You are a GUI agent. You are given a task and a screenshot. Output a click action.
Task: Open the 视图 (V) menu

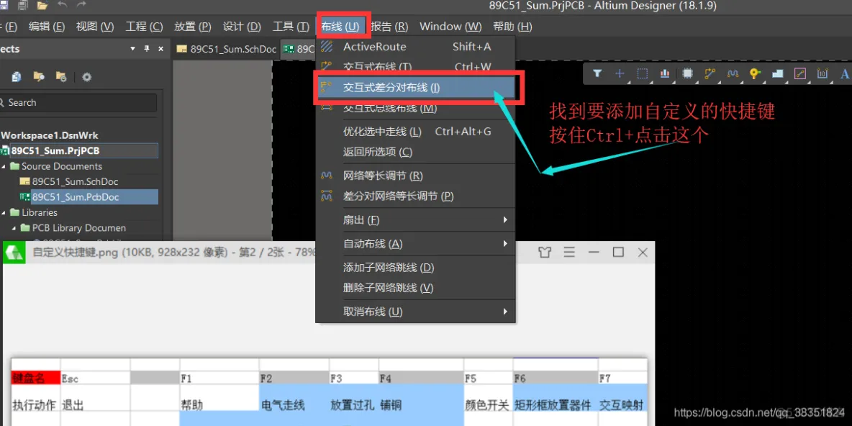(95, 26)
